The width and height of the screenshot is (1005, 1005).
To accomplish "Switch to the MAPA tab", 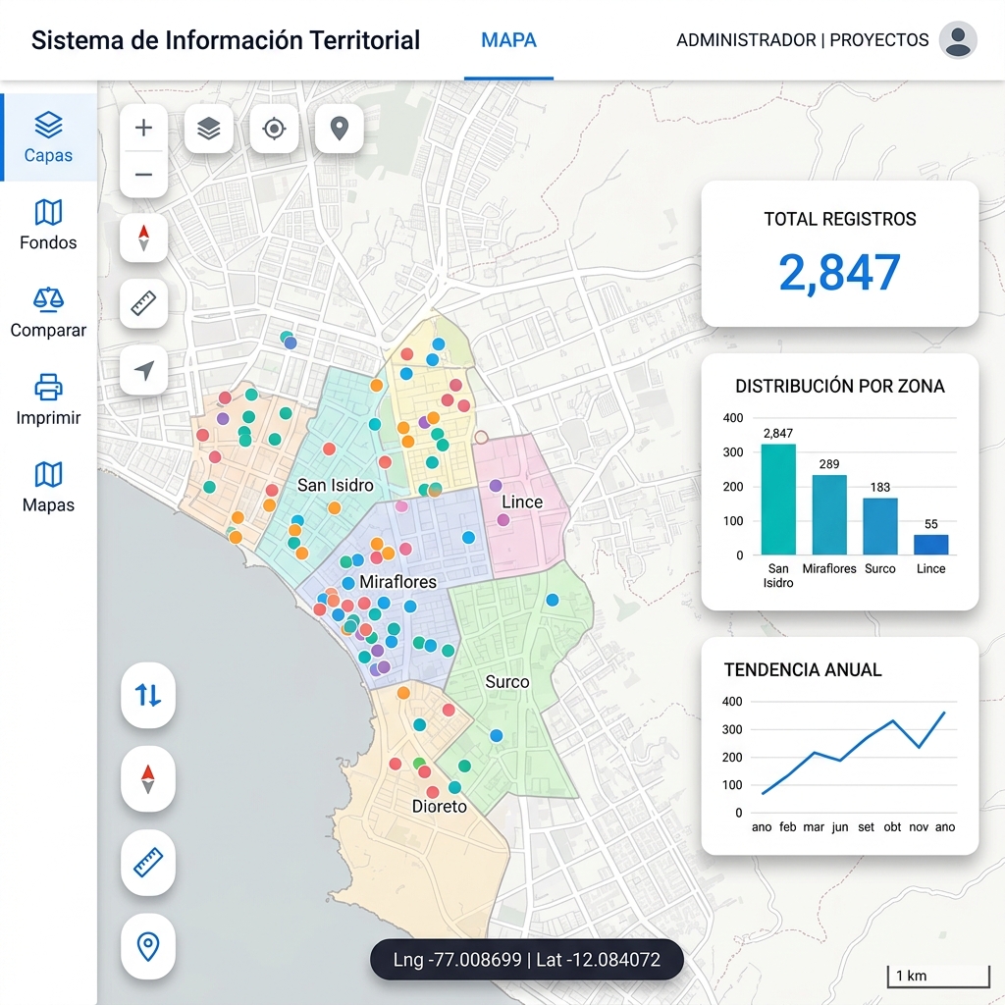I will tap(509, 40).
